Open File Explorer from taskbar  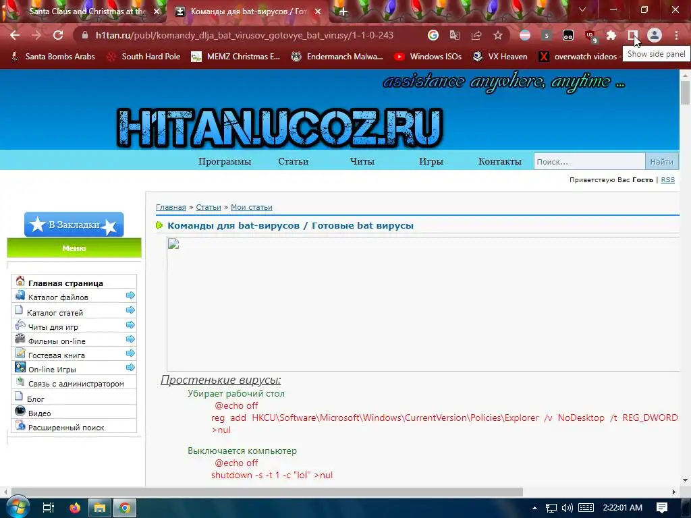coord(100,508)
